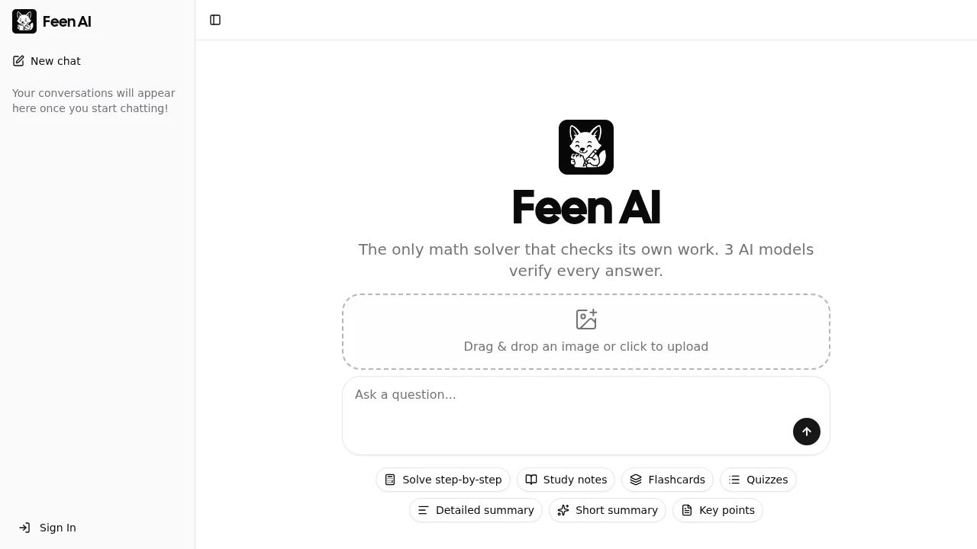This screenshot has width=977, height=549.
Task: Choose the Flashcards generation option
Action: point(667,480)
